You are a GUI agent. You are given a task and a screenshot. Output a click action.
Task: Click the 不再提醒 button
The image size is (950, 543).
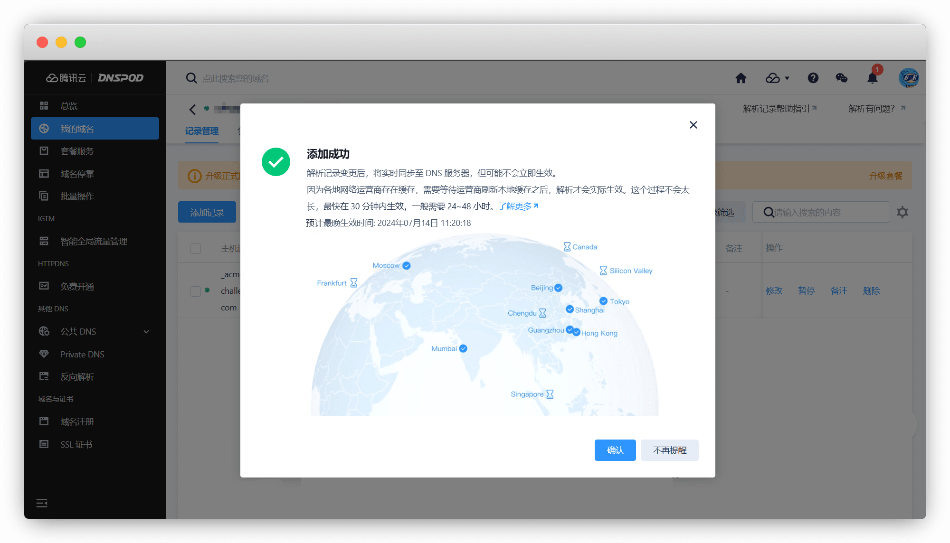(669, 450)
